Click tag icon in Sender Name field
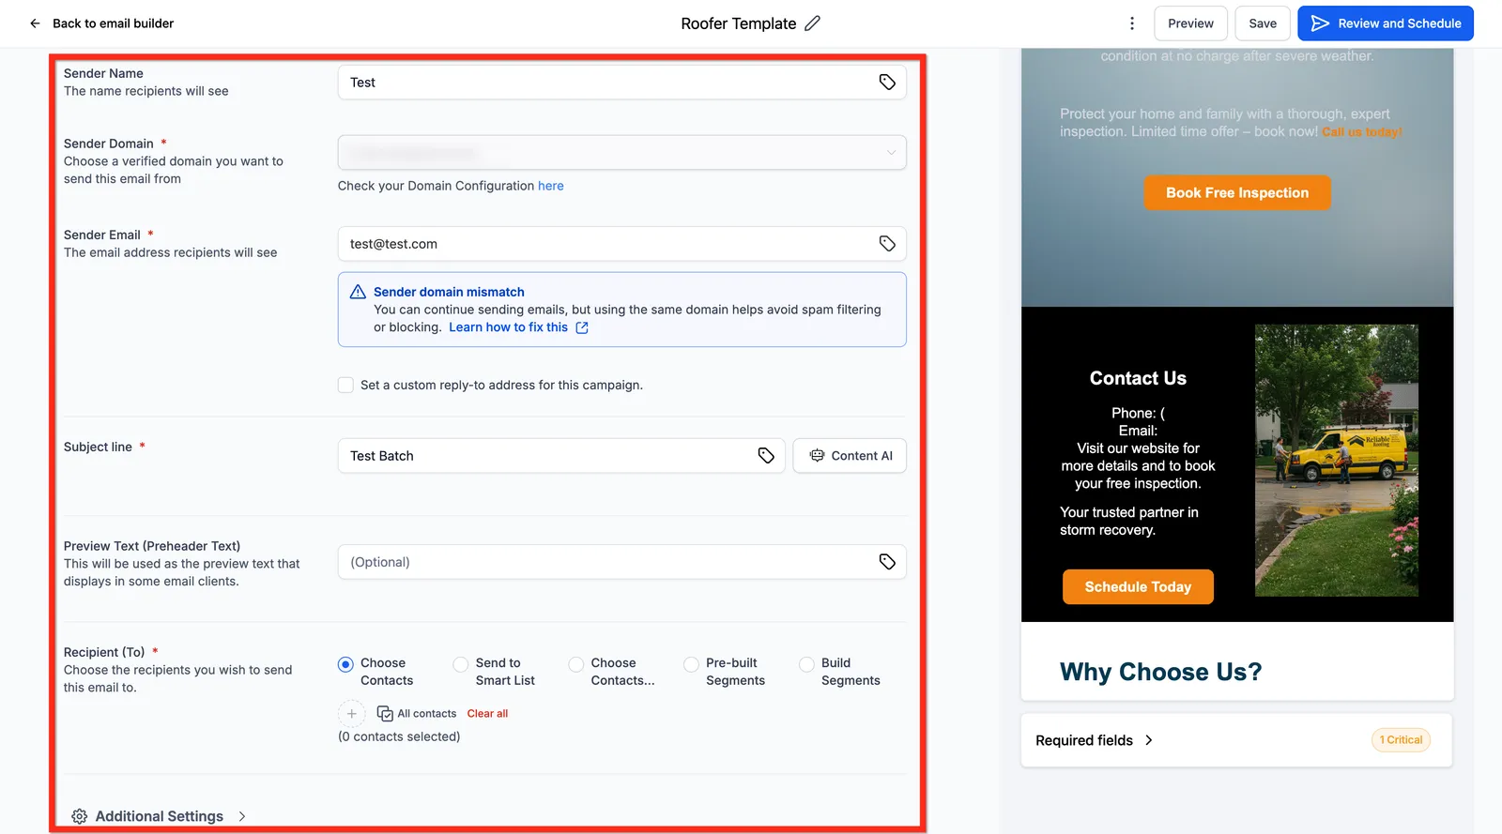The width and height of the screenshot is (1502, 834). (x=887, y=83)
